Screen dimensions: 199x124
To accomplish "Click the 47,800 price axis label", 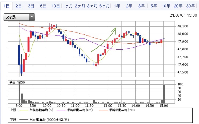I will pos(183,49).
